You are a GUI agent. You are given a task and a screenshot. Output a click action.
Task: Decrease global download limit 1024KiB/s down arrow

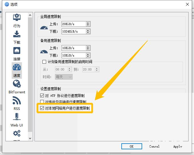88,33
